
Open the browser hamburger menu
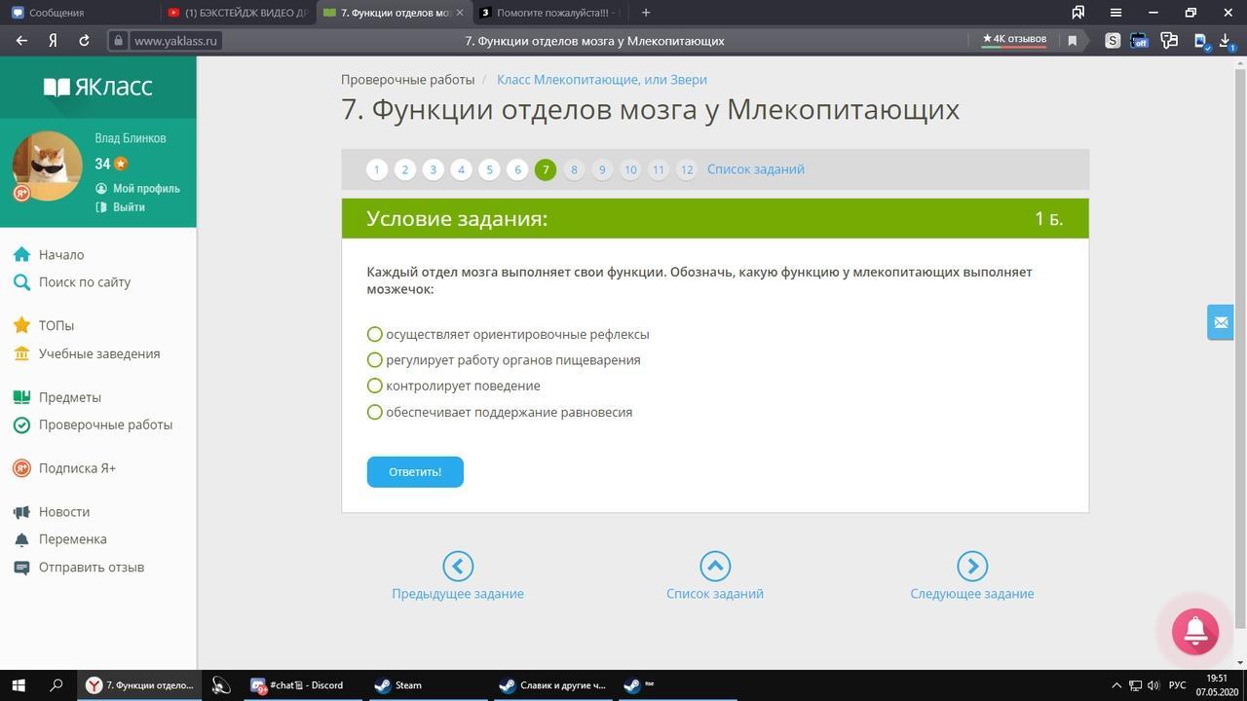click(1115, 13)
